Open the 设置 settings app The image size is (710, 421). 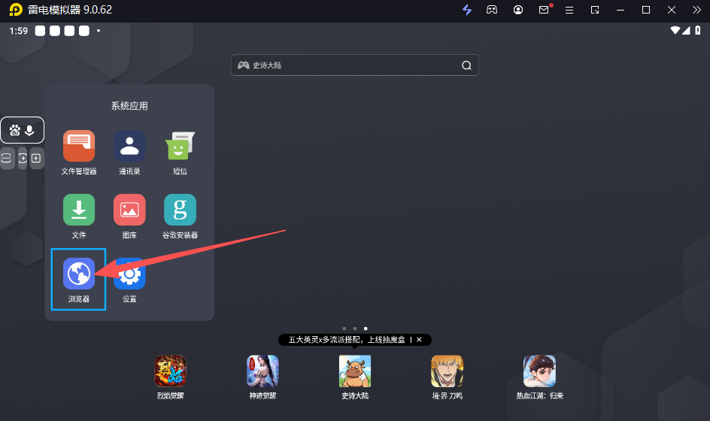(x=129, y=274)
